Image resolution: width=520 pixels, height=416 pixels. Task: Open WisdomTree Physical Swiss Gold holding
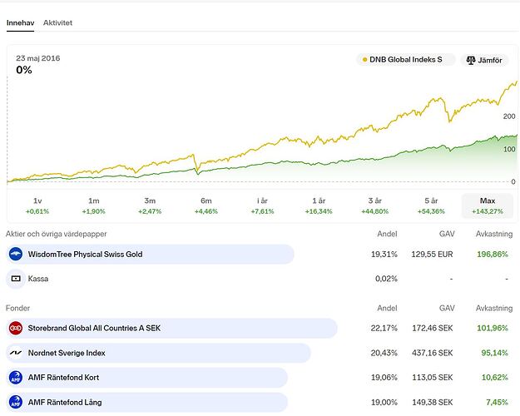coord(260,255)
